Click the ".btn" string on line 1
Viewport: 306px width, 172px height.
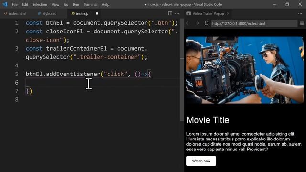[x=161, y=23]
